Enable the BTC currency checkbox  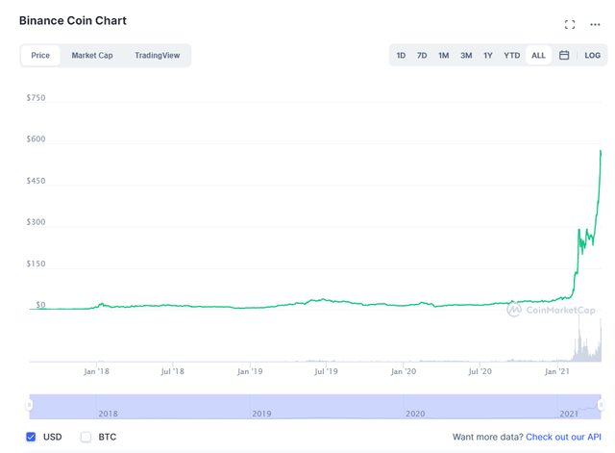(86, 437)
